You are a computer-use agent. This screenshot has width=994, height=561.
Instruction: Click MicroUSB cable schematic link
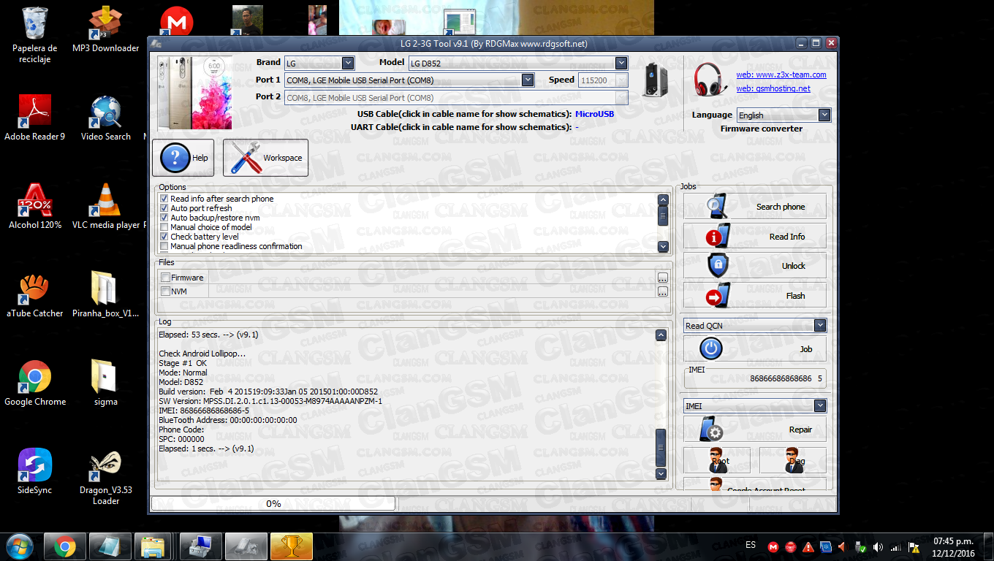pos(594,114)
